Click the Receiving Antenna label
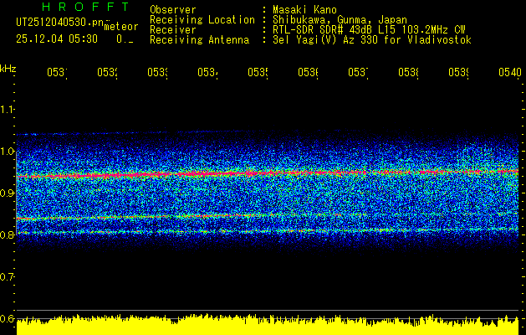Viewport: 526px width, 335px height. click(199, 40)
